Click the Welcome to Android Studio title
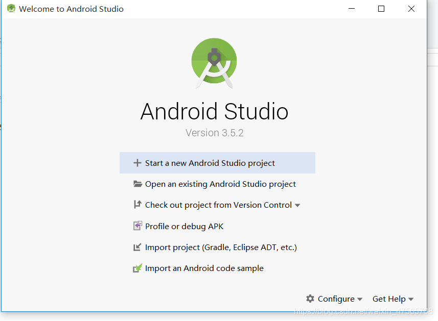 (x=71, y=9)
